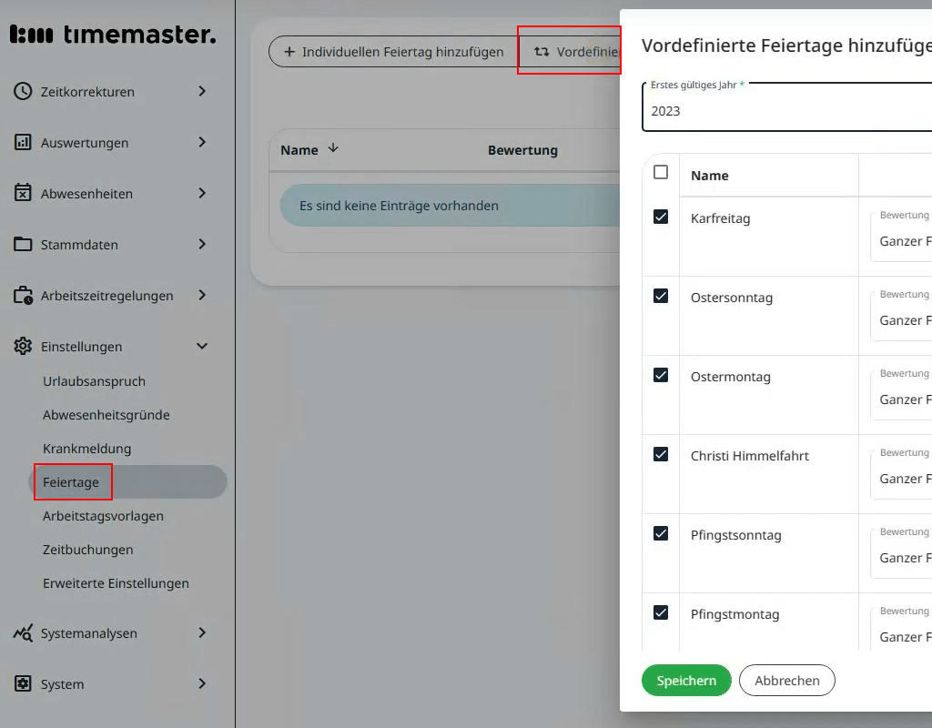The image size is (932, 728).
Task: Uncheck the Karfreitag holiday checkbox
Action: pos(661,217)
